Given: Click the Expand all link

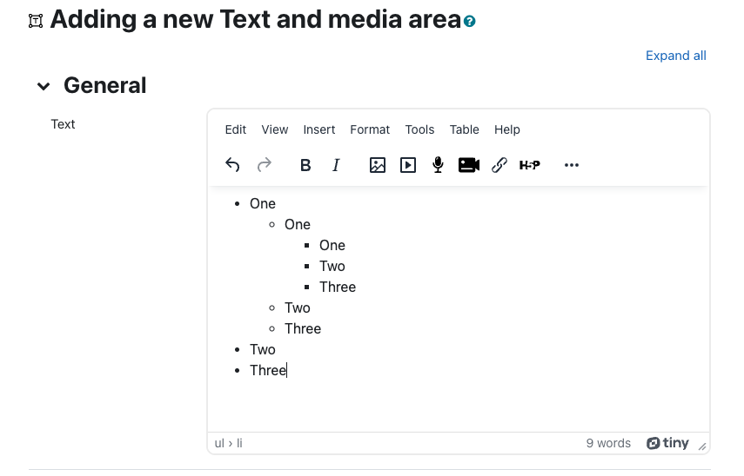Looking at the screenshot, I should click(675, 56).
